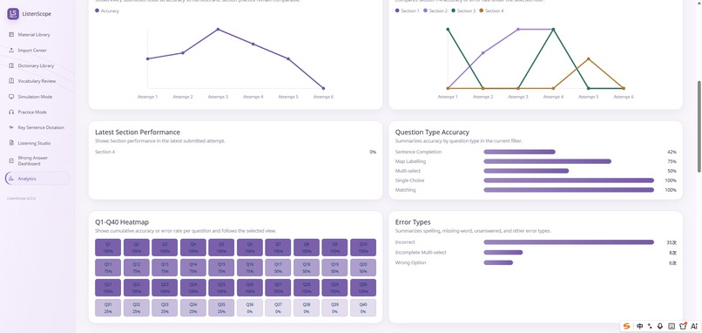The width and height of the screenshot is (702, 333).
Task: Select the Q40 heatmap cell
Action: tap(363, 308)
